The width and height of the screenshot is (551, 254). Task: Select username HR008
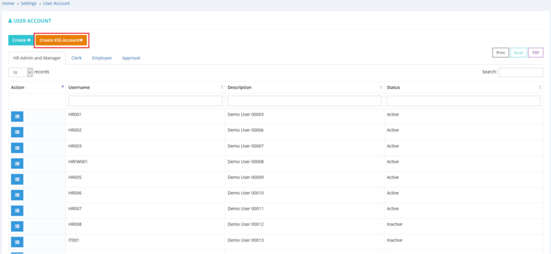[x=75, y=224]
